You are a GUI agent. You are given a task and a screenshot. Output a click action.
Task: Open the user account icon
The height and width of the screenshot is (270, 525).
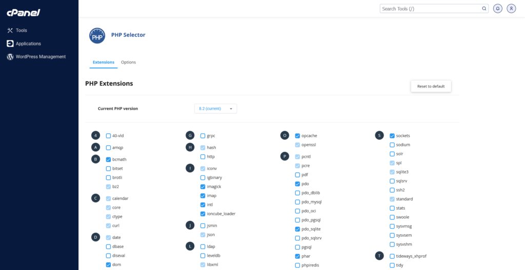pyautogui.click(x=511, y=9)
